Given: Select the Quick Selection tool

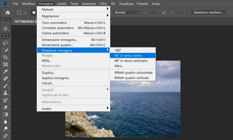Looking at the screenshot, I should pyautogui.click(x=5, y=50).
